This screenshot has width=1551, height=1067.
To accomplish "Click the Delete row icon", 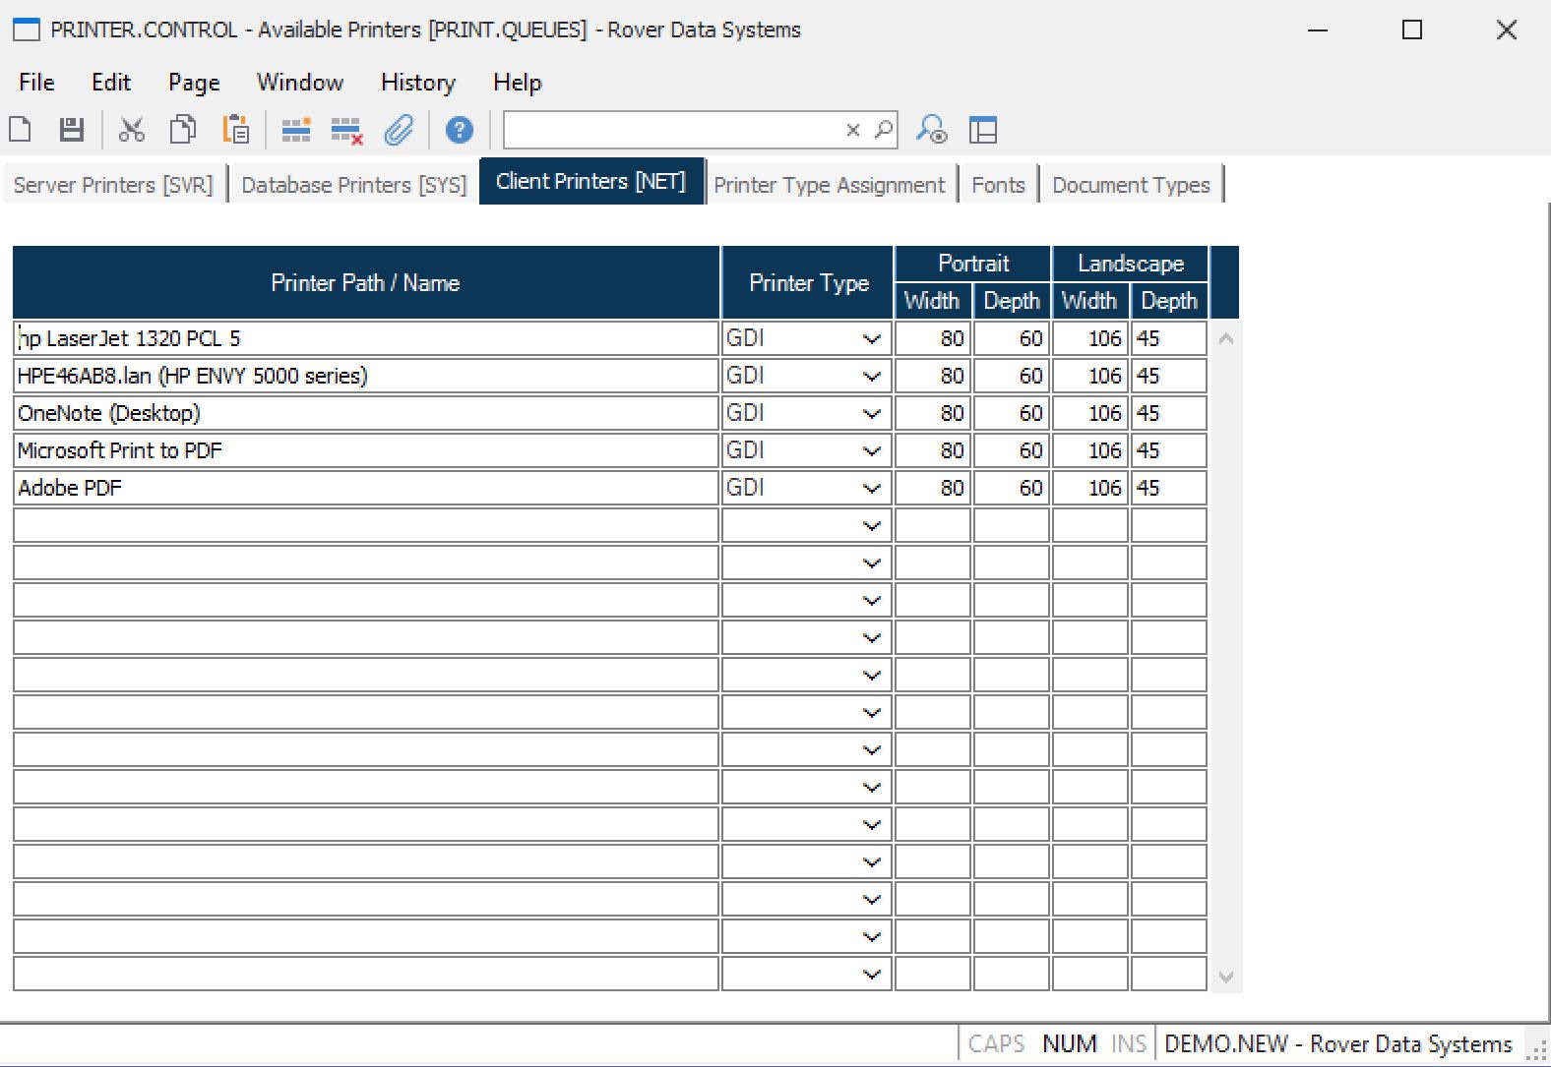I will [x=346, y=130].
